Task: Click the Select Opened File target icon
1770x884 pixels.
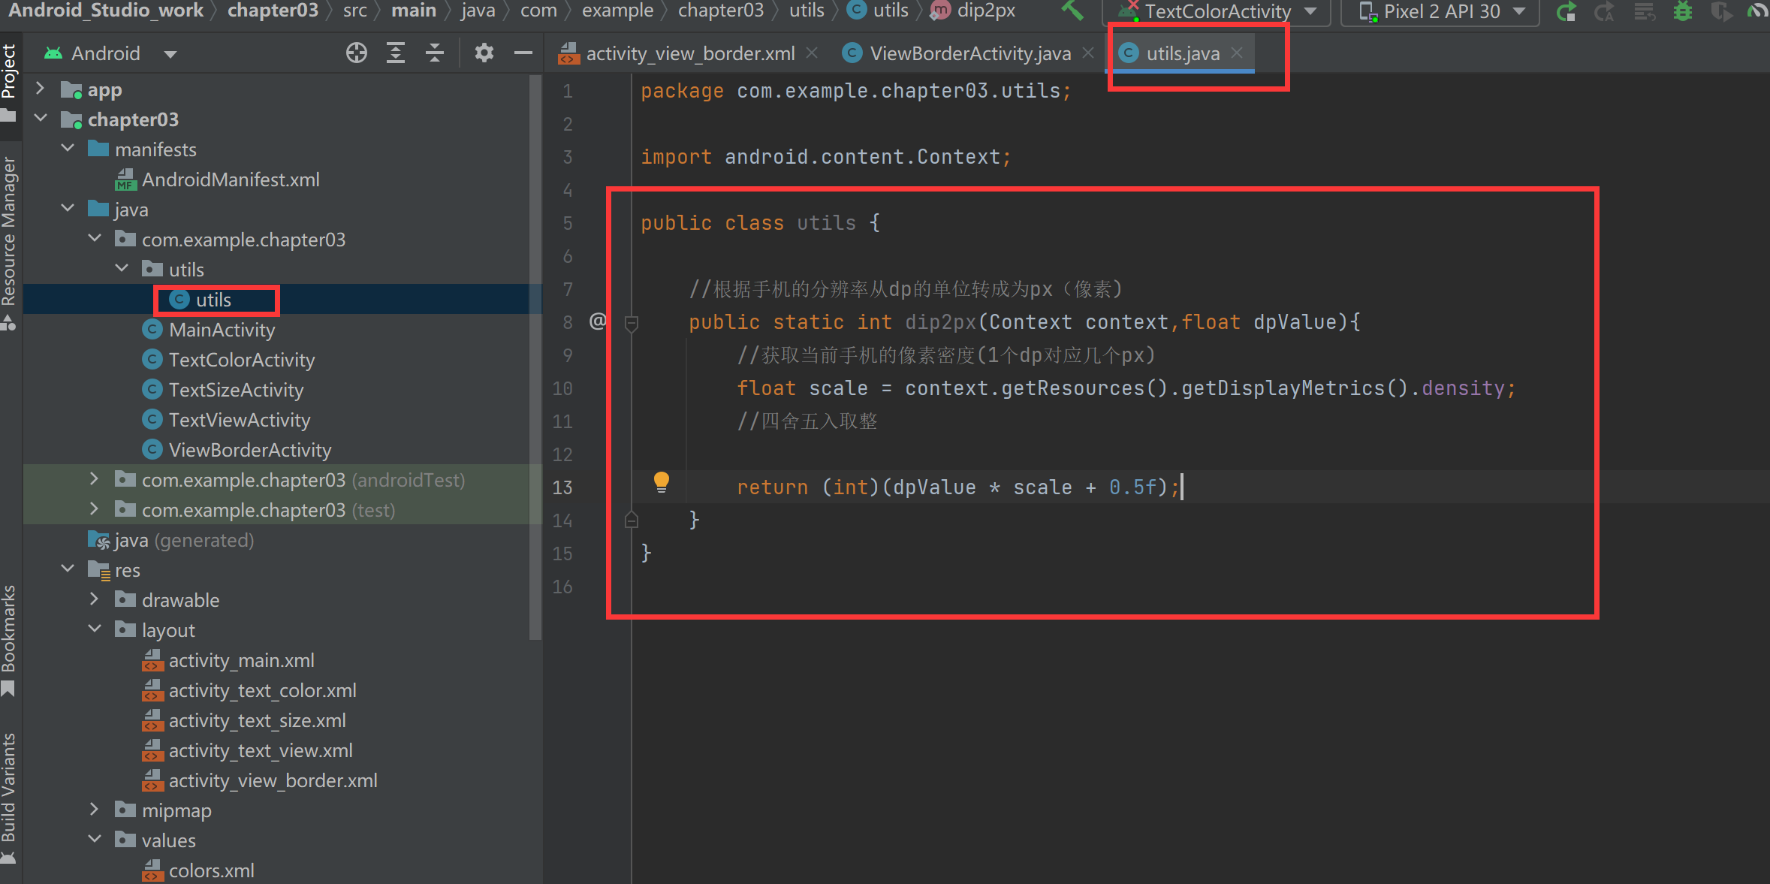Action: [x=357, y=53]
